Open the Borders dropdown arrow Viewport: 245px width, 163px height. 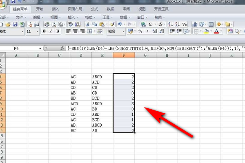tap(200, 31)
